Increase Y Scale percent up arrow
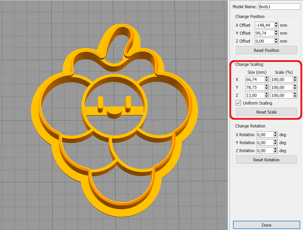The height and width of the screenshot is (230, 303). pos(295,86)
